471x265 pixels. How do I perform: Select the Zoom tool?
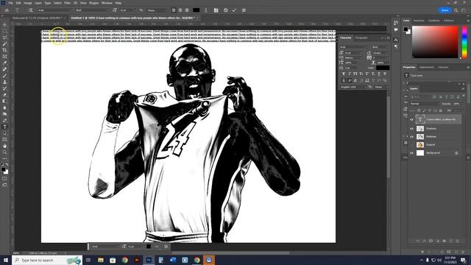pos(4,152)
